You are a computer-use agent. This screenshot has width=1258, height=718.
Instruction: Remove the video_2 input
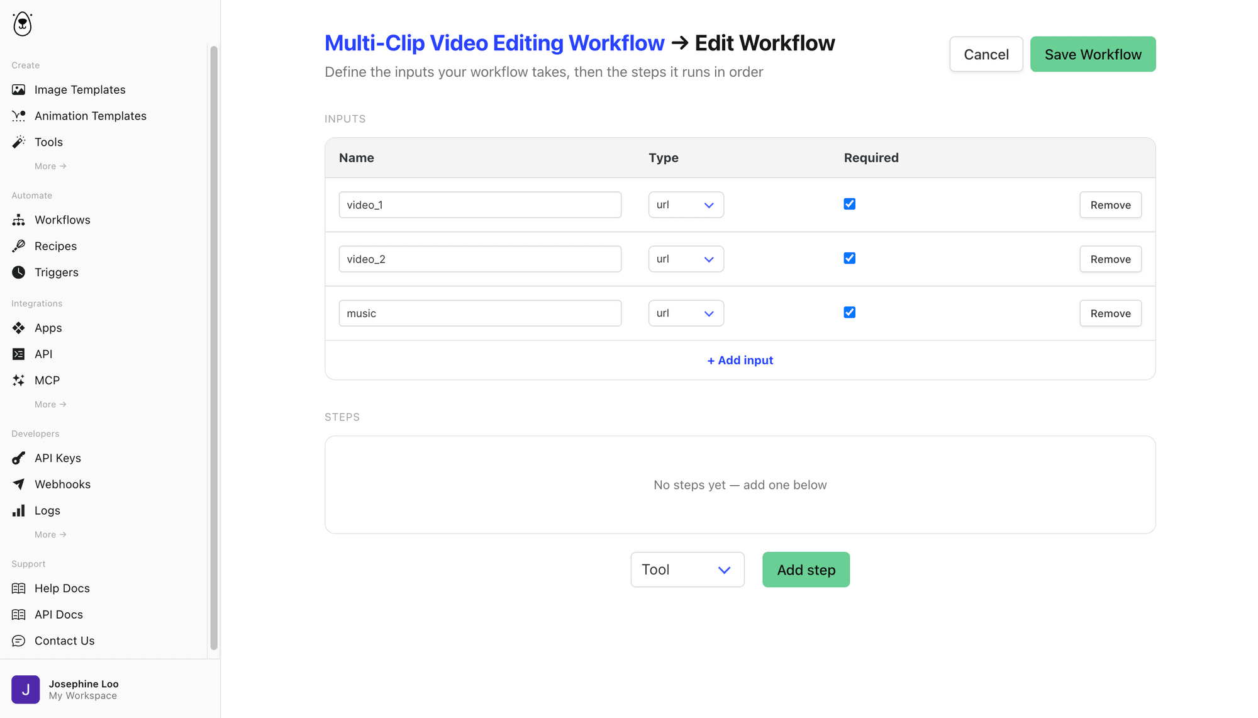click(1110, 259)
